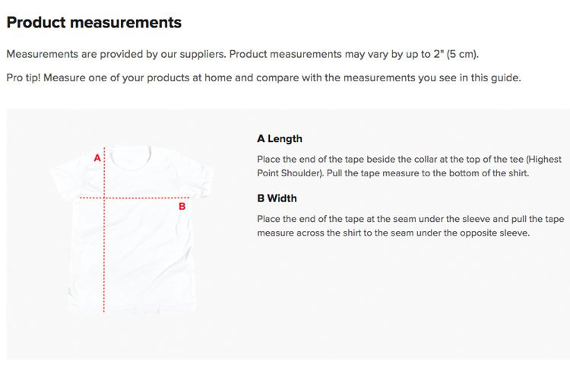570x380 pixels.
Task: Click the B Width heading
Action: tap(277, 198)
